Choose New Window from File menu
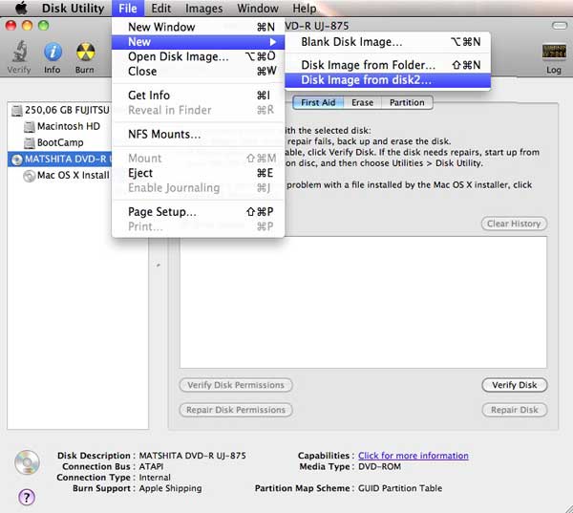Image resolution: width=573 pixels, height=513 pixels. (x=198, y=27)
